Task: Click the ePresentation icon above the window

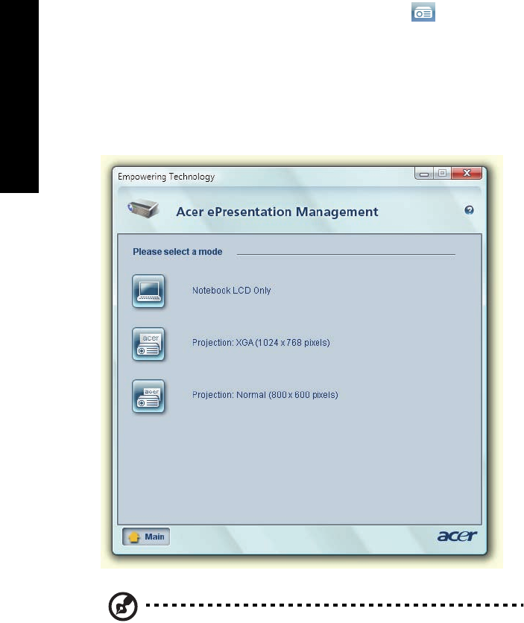Action: (x=423, y=12)
